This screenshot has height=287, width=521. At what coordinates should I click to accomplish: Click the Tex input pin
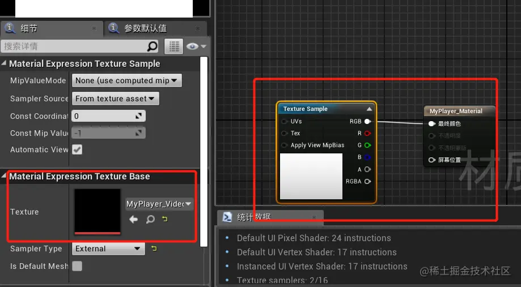coord(285,134)
